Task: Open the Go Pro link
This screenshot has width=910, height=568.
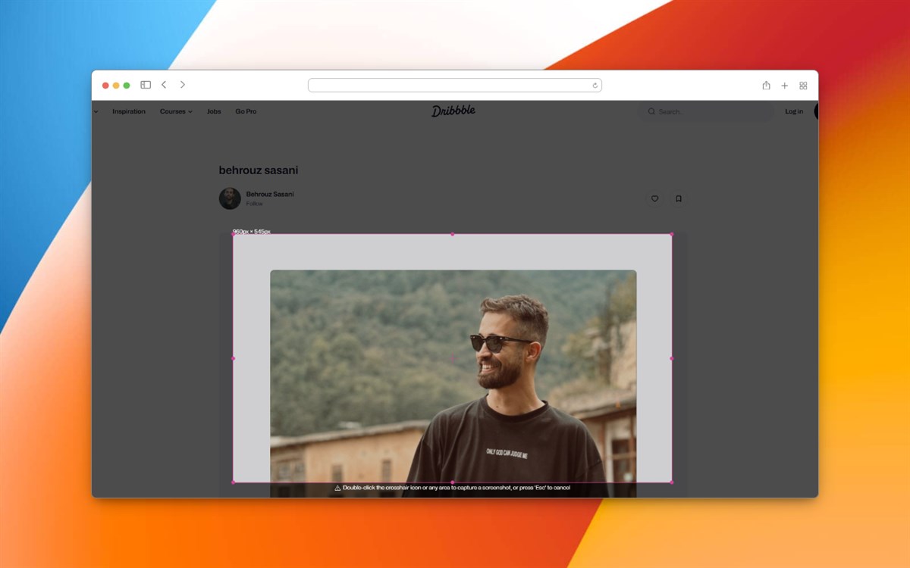Action: click(246, 111)
